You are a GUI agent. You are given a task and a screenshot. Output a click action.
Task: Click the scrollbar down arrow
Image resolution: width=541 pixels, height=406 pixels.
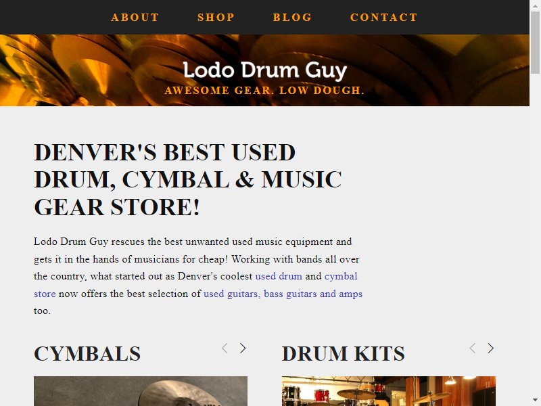(x=535, y=401)
